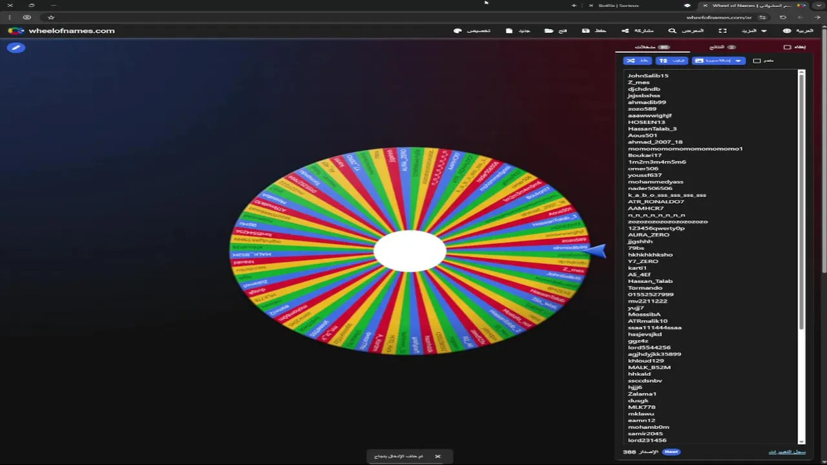Click entry 'ahmad_2007_18' in the list

pos(655,142)
